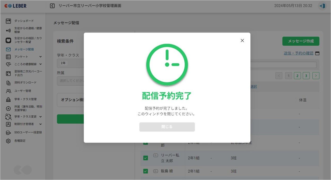The image size is (331, 180).
Task: Click the user management people icon
Action: coord(8,91)
